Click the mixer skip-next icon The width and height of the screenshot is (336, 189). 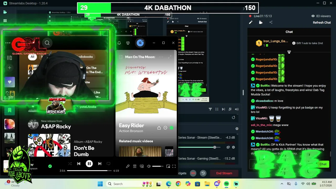pos(223,109)
